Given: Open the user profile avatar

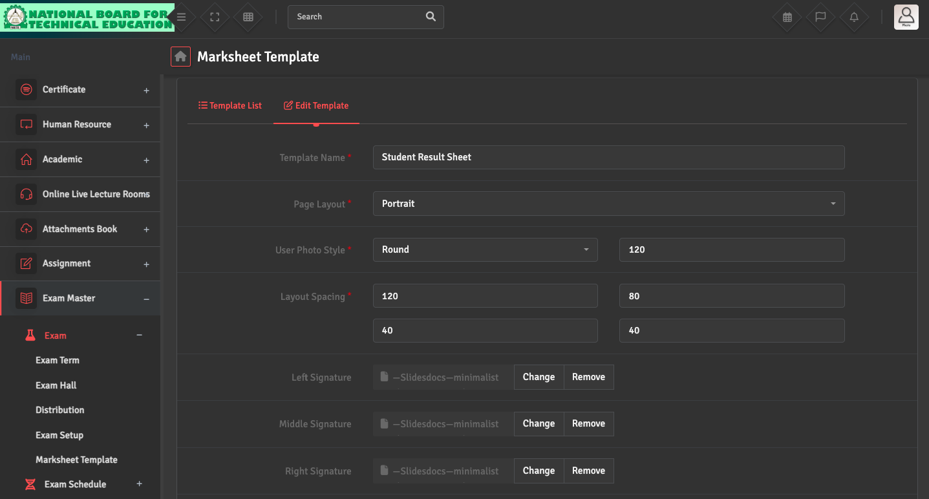Looking at the screenshot, I should tap(906, 17).
